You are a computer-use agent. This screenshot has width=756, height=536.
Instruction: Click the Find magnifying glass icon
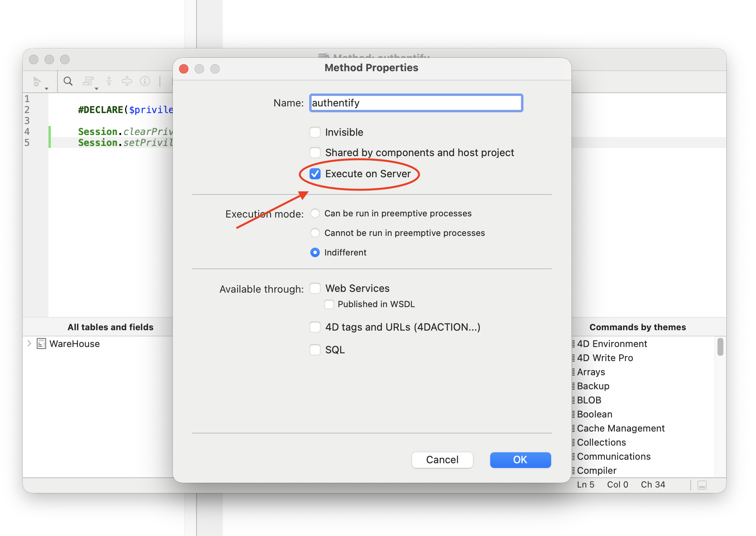coord(68,81)
